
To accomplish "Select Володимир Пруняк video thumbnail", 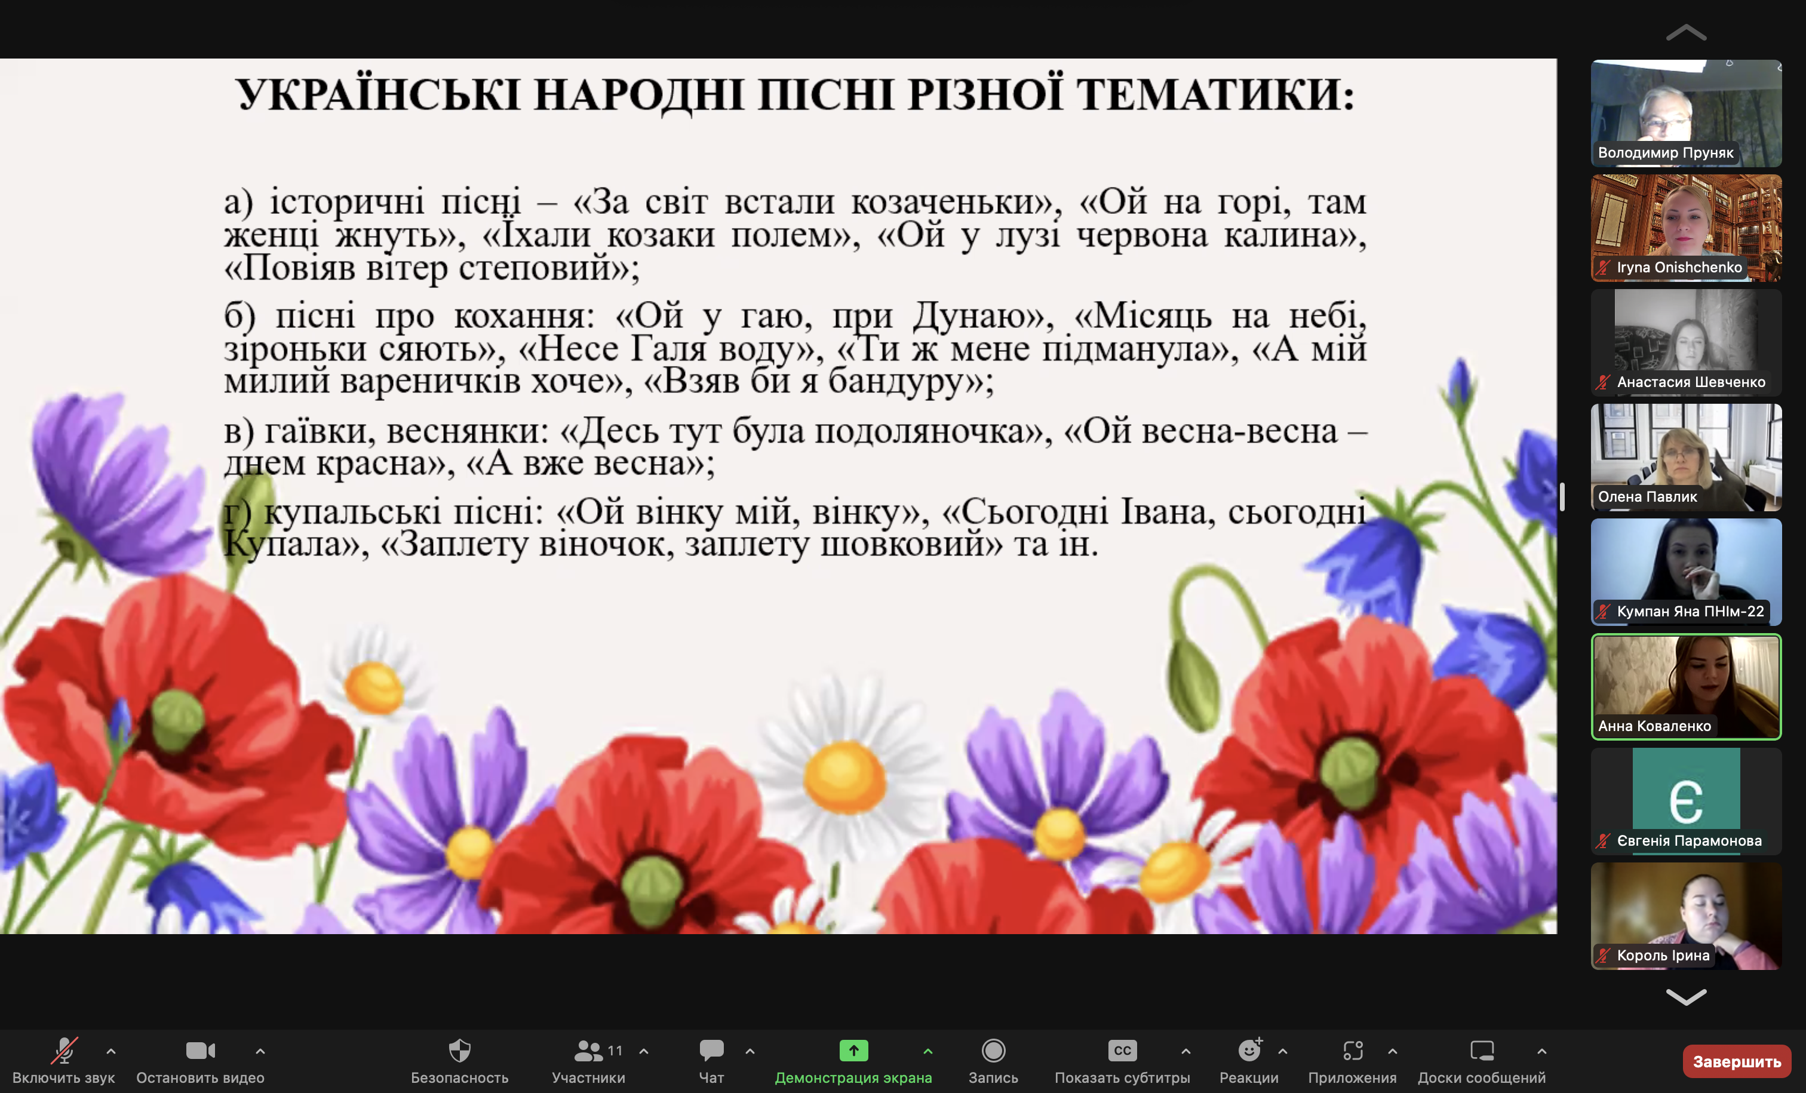I will tap(1686, 113).
